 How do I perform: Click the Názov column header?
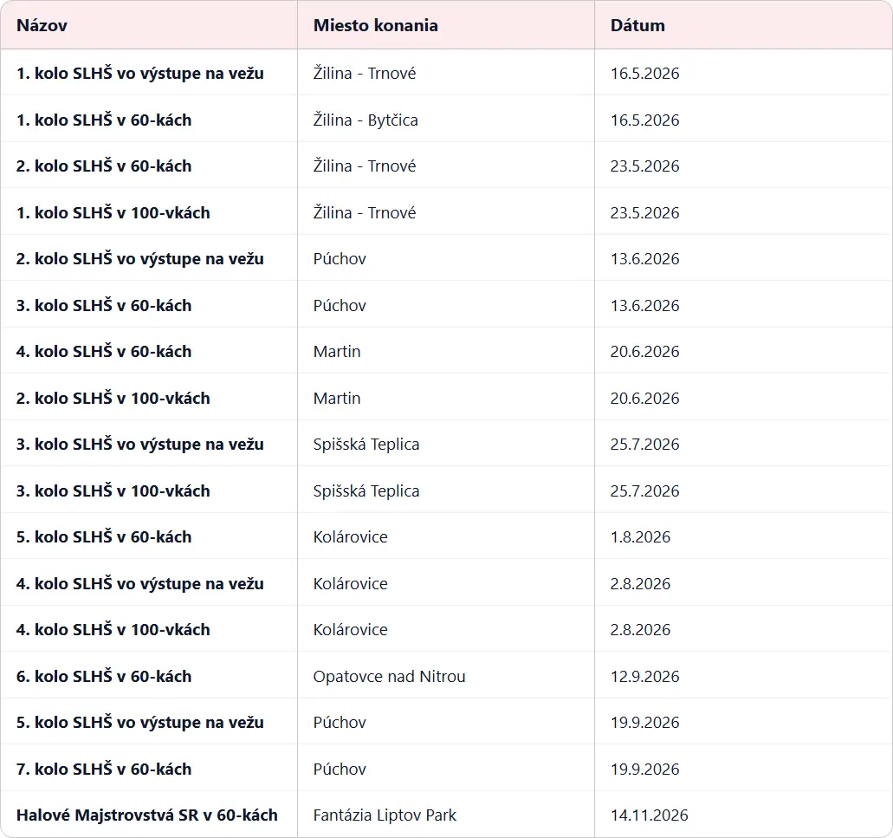click(42, 25)
